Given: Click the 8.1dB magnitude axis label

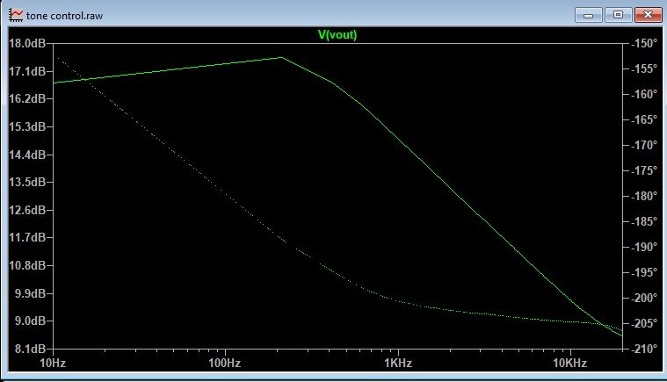Looking at the screenshot, I should [x=30, y=349].
